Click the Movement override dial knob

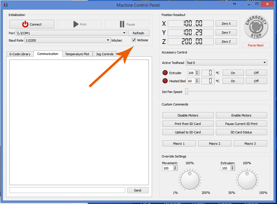[x=190, y=180]
